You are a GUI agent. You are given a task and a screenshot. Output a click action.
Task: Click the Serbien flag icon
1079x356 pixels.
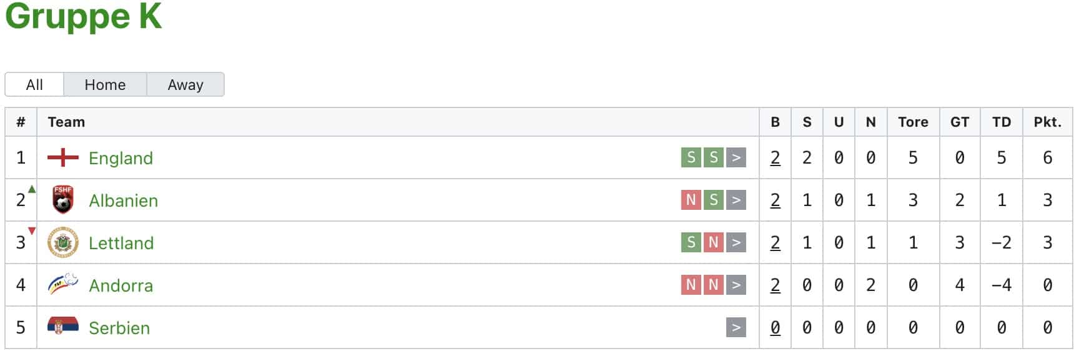63,325
